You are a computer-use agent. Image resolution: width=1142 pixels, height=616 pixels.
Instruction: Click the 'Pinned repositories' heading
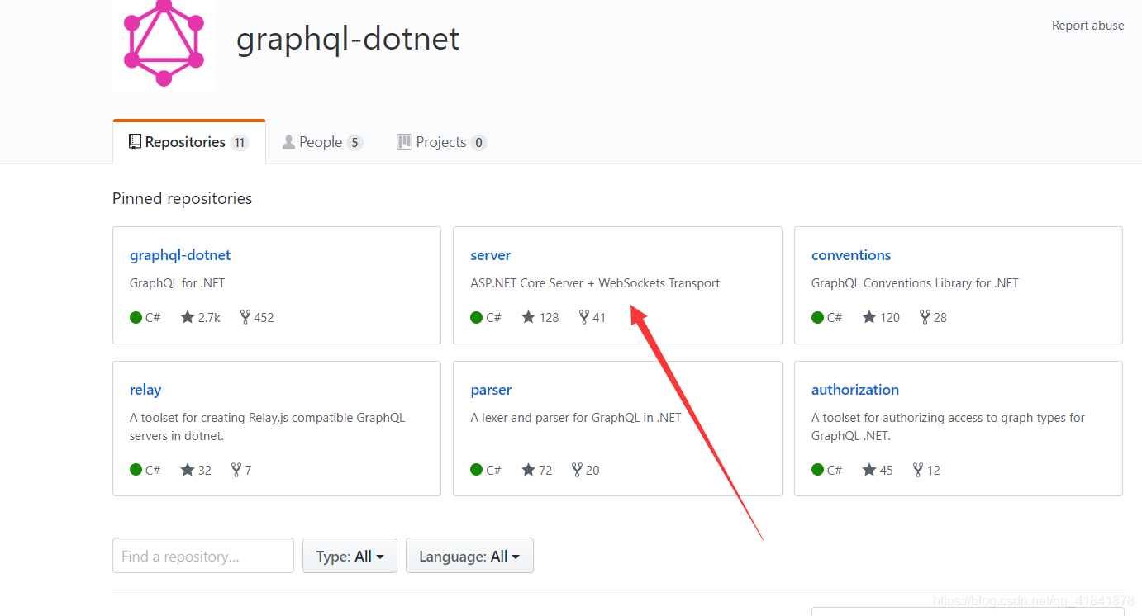coord(182,198)
